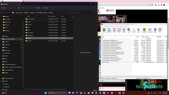Screen dimensions: 169x95
Task: Click File Explorer Back arrow
Action: coord(1,13)
